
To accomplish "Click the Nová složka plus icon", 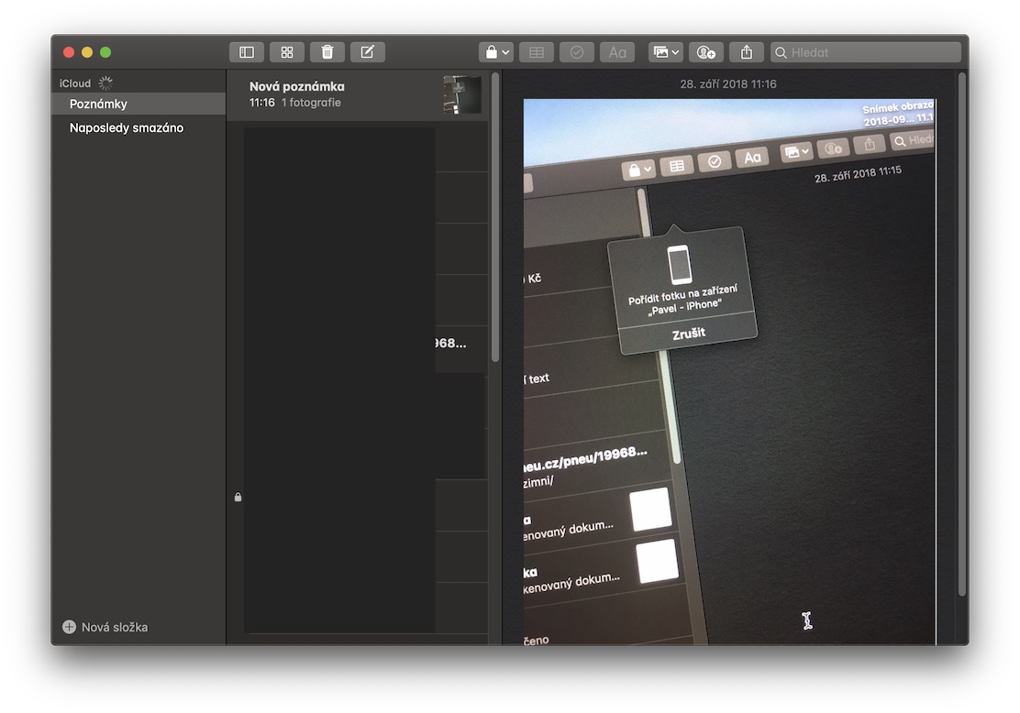I will pyautogui.click(x=69, y=627).
